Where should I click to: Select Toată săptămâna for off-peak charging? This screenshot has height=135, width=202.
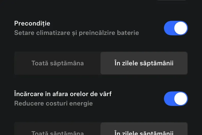point(58,132)
